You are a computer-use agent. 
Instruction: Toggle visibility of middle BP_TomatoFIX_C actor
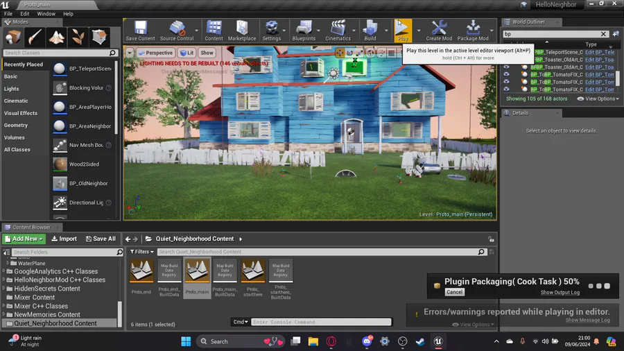[x=506, y=82]
